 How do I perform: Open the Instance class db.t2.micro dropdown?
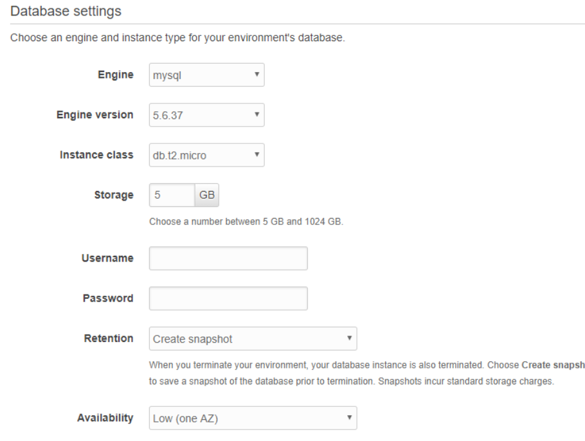pyautogui.click(x=206, y=155)
